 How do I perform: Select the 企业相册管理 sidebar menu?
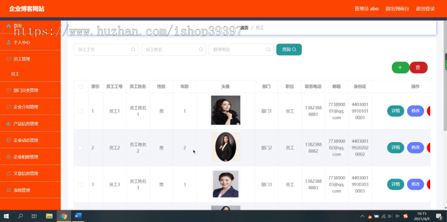coord(30,157)
